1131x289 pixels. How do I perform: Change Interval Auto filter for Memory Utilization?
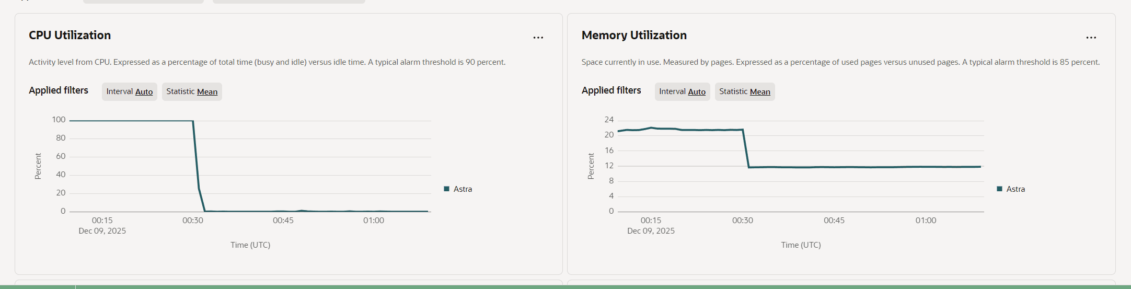click(x=682, y=91)
